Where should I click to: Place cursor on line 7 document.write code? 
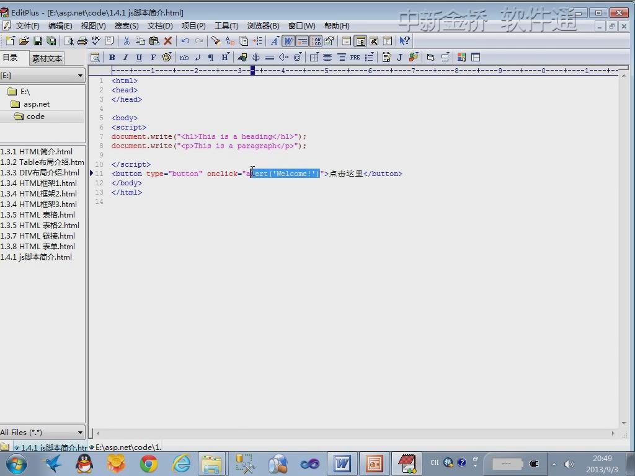[209, 137]
